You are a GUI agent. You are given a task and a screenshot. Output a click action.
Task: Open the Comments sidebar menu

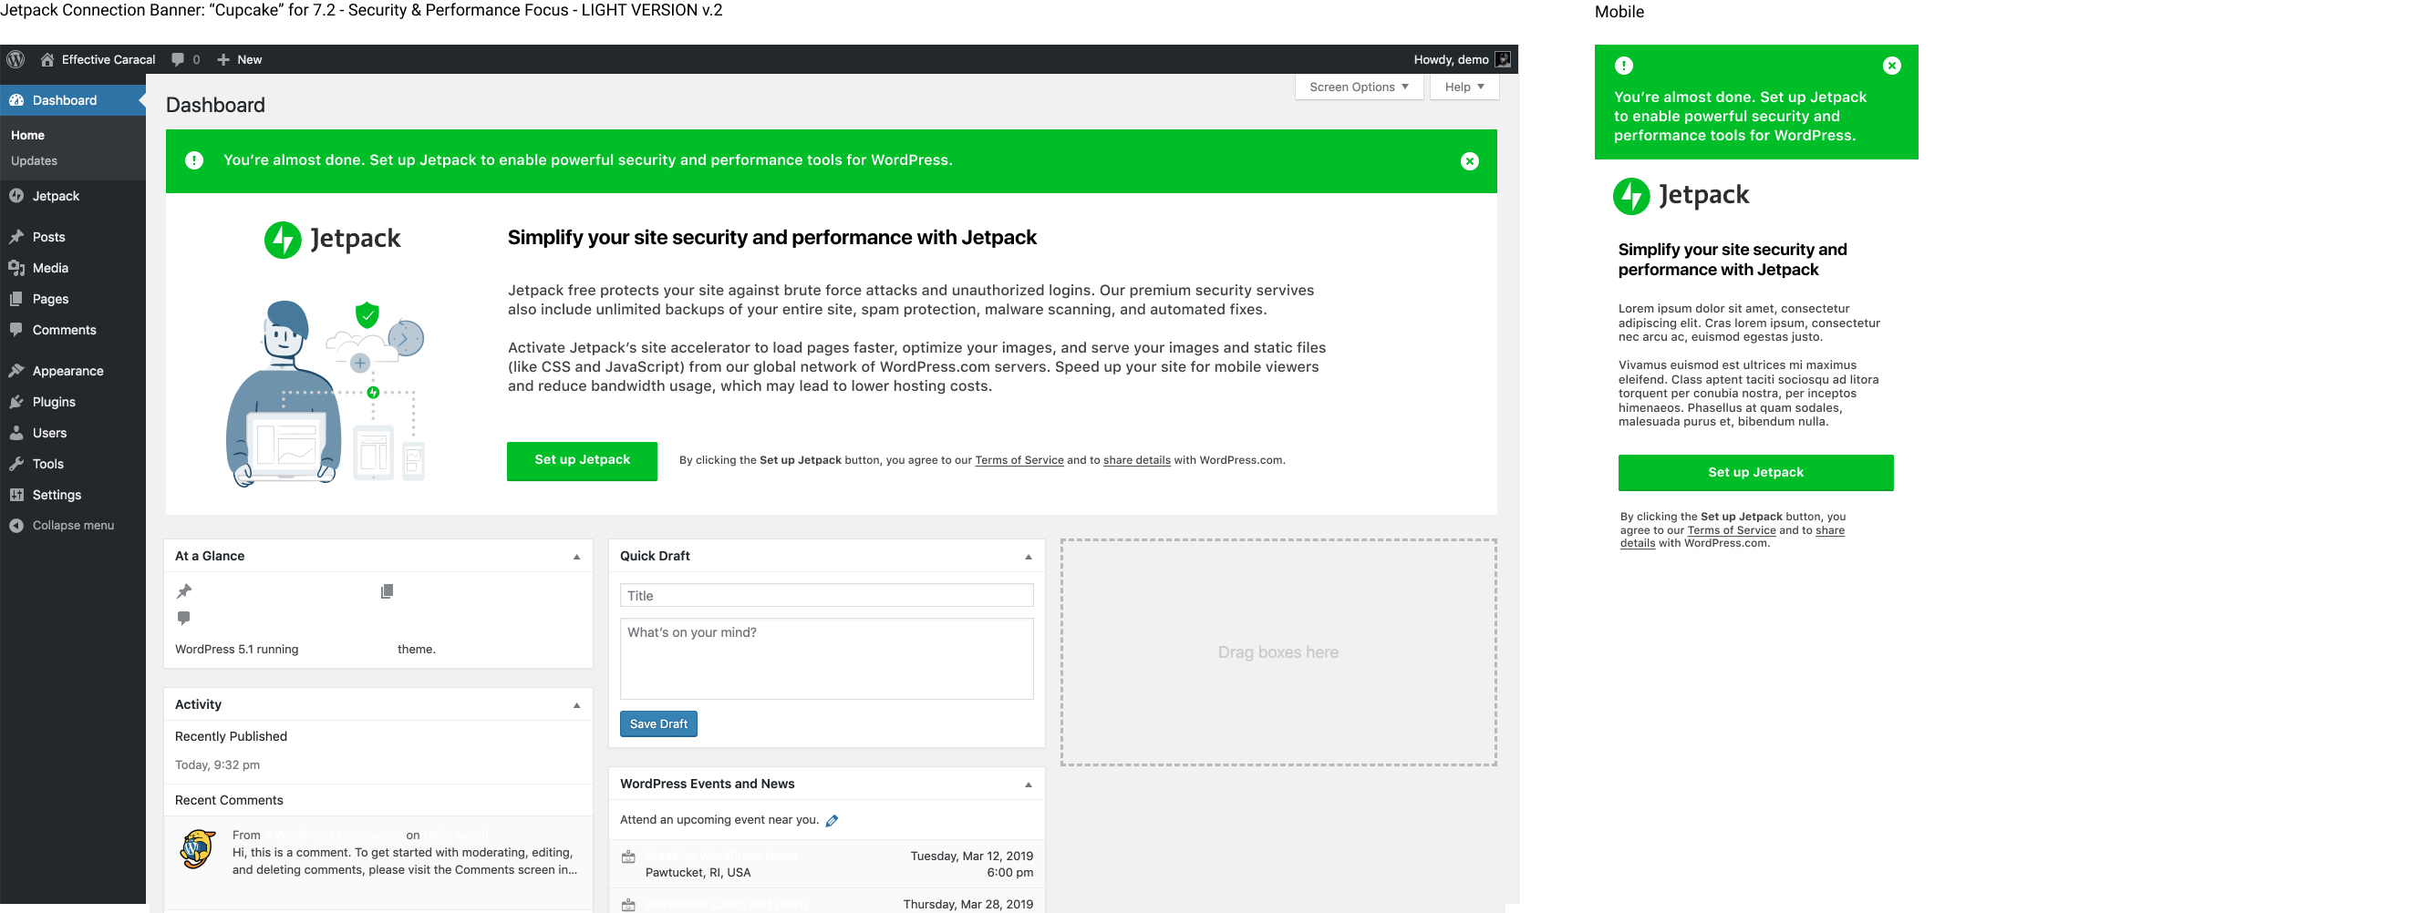[x=73, y=330]
